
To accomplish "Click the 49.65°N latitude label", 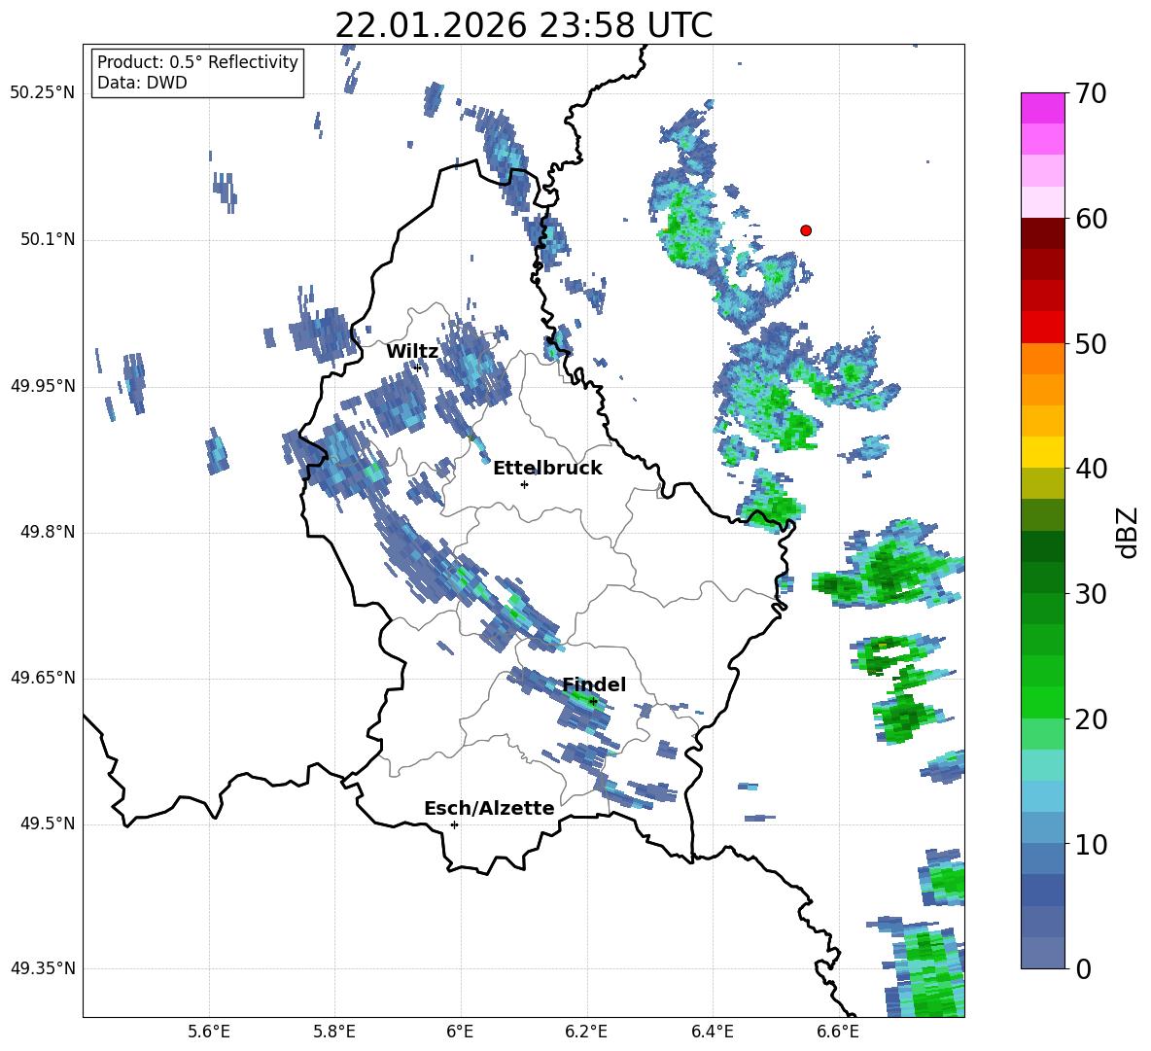I will pos(43,678).
